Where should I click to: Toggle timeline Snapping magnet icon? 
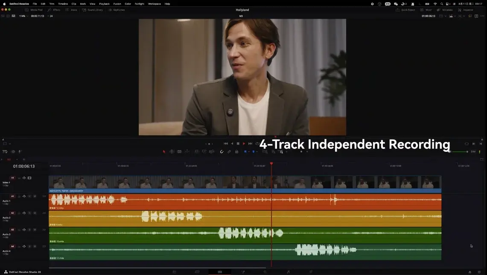(222, 152)
